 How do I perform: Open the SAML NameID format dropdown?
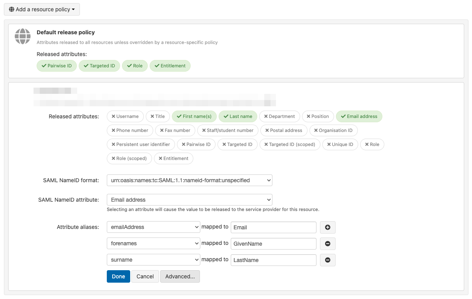(189, 180)
